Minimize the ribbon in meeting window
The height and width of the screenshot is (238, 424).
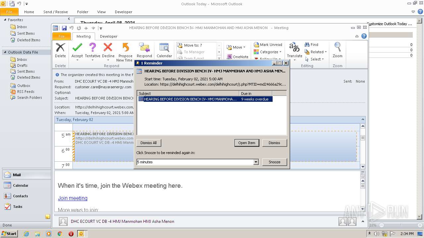(x=357, y=36)
